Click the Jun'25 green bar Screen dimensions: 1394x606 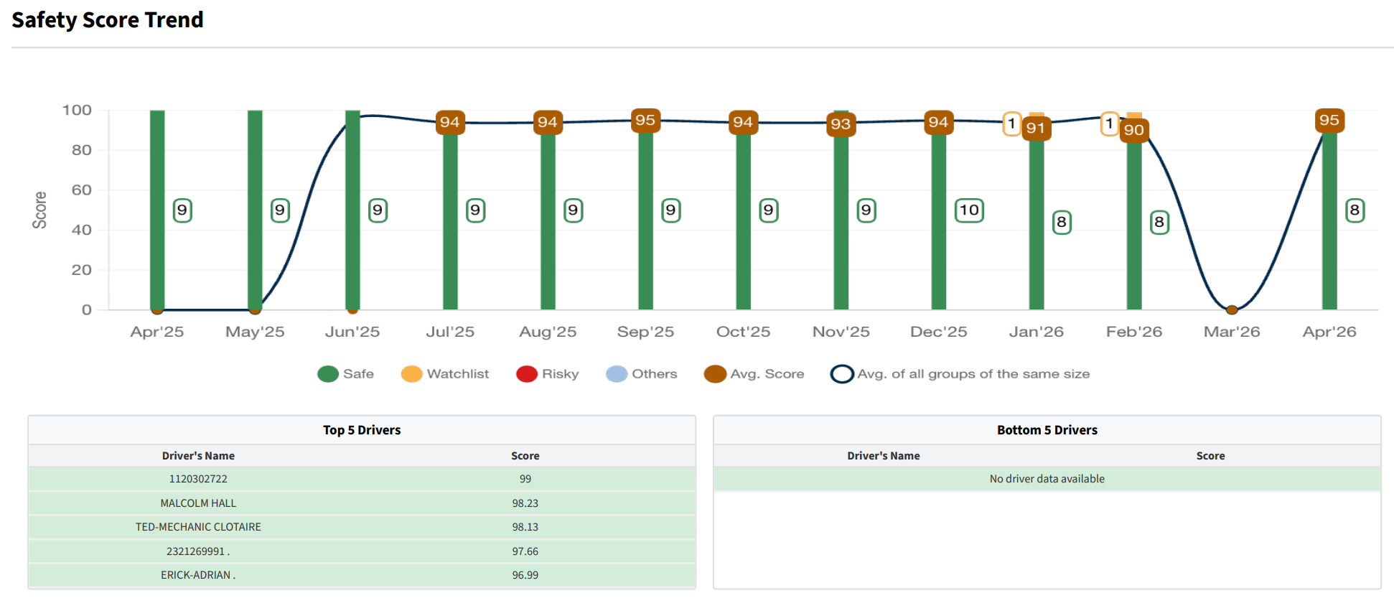pyautogui.click(x=352, y=210)
